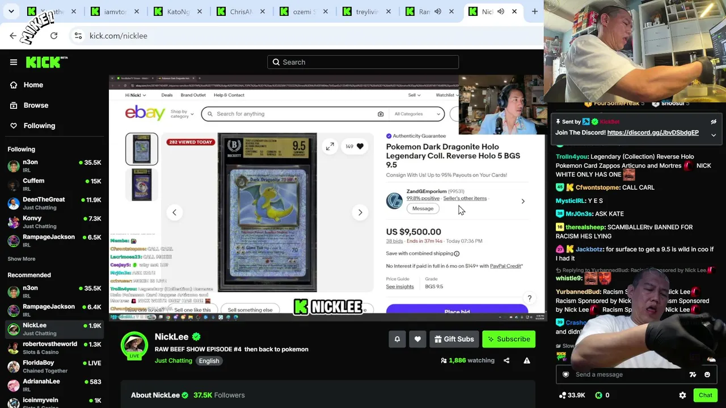
Task: Open the tab search dropdown arrow
Action: [11, 11]
